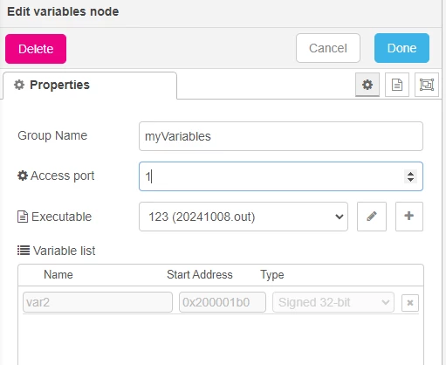Remove var2 row with x icon
Image resolution: width=446 pixels, height=365 pixels.
pyautogui.click(x=410, y=303)
